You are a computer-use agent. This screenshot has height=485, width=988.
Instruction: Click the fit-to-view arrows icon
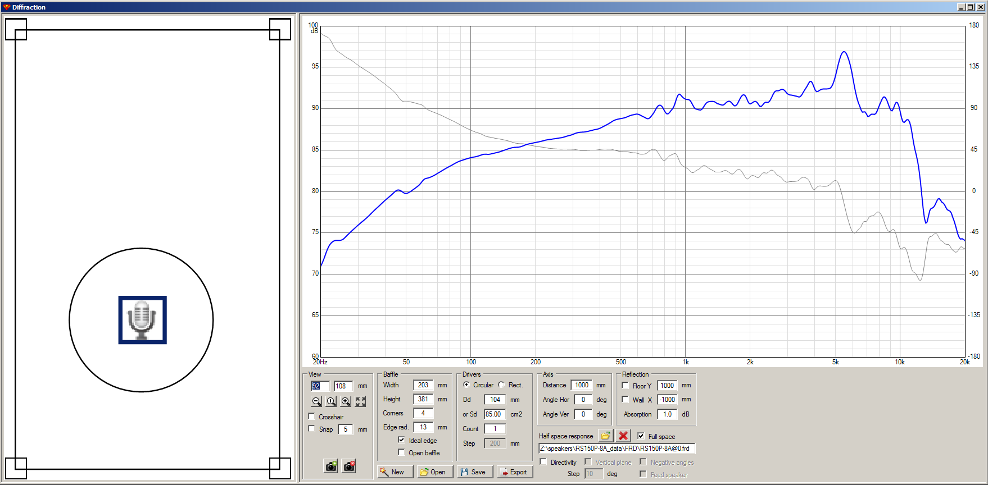[x=360, y=401]
